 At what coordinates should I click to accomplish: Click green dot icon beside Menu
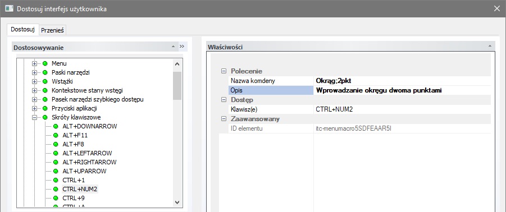click(45, 63)
